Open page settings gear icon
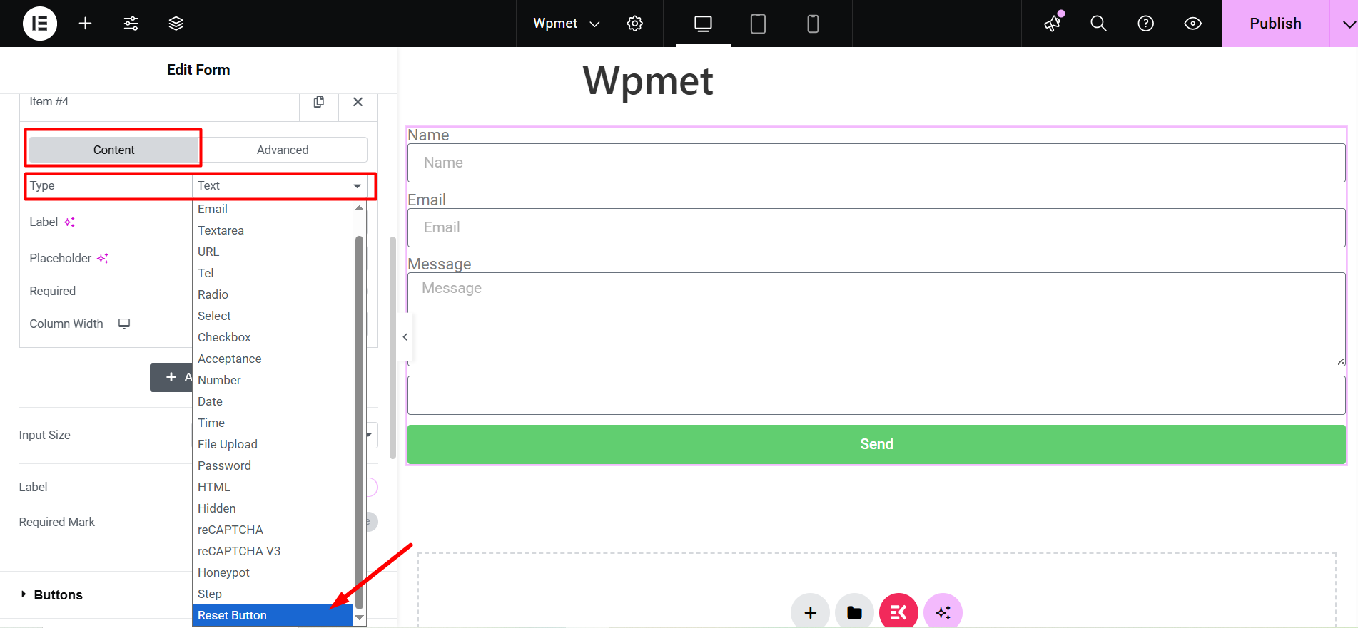Image resolution: width=1358 pixels, height=628 pixels. [x=635, y=24]
